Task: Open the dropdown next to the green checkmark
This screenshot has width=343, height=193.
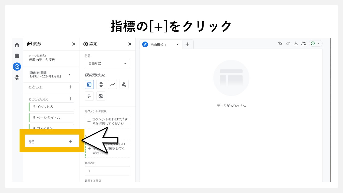Action: click(x=318, y=43)
